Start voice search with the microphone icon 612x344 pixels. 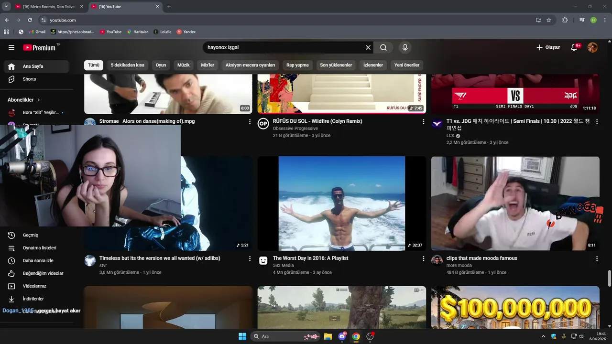[x=405, y=47]
